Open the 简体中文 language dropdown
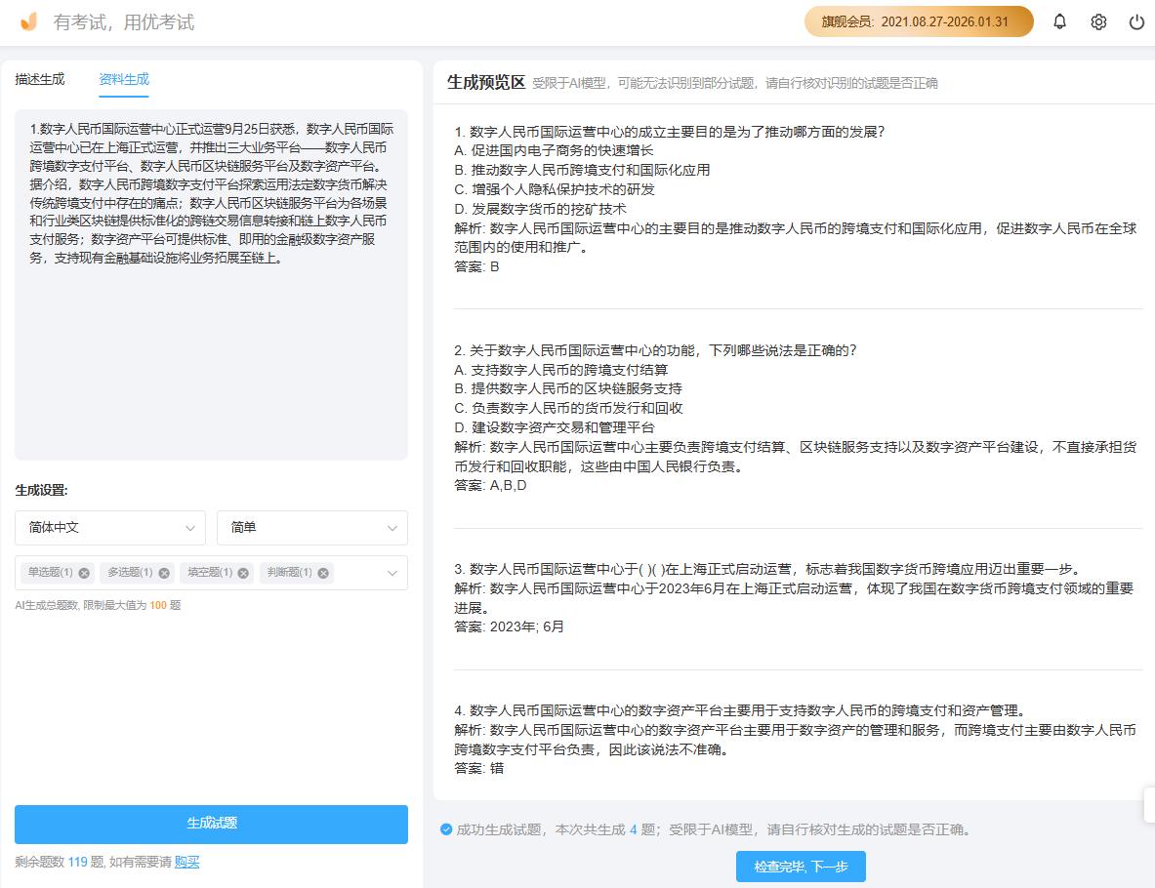This screenshot has width=1155, height=888. pyautogui.click(x=109, y=527)
